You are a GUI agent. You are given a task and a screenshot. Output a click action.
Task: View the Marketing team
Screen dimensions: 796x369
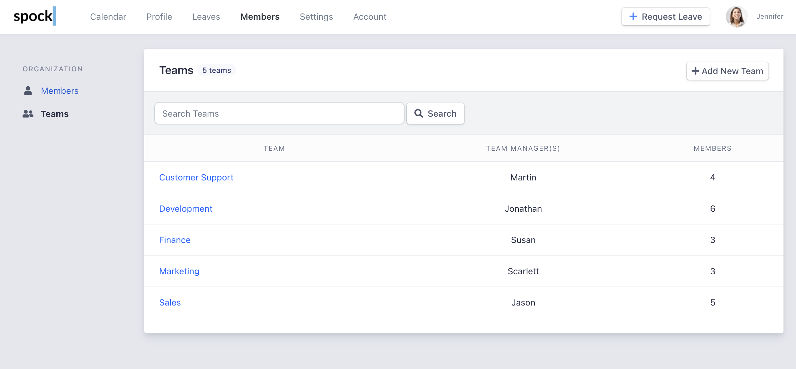pyautogui.click(x=179, y=271)
